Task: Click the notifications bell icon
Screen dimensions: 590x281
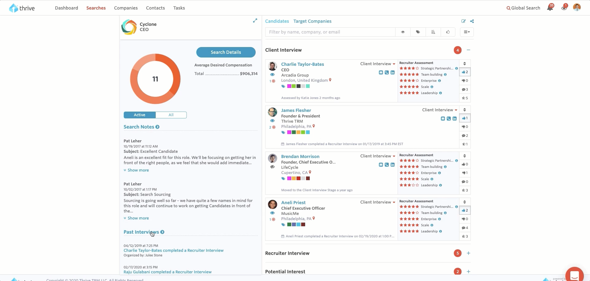Action: [x=550, y=8]
